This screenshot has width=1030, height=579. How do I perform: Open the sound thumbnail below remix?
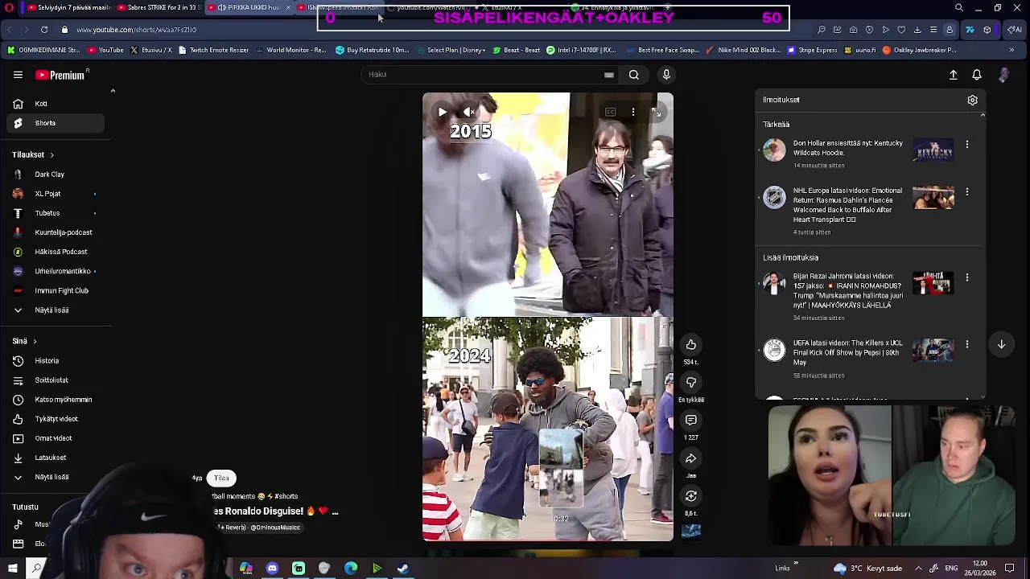coord(691,531)
